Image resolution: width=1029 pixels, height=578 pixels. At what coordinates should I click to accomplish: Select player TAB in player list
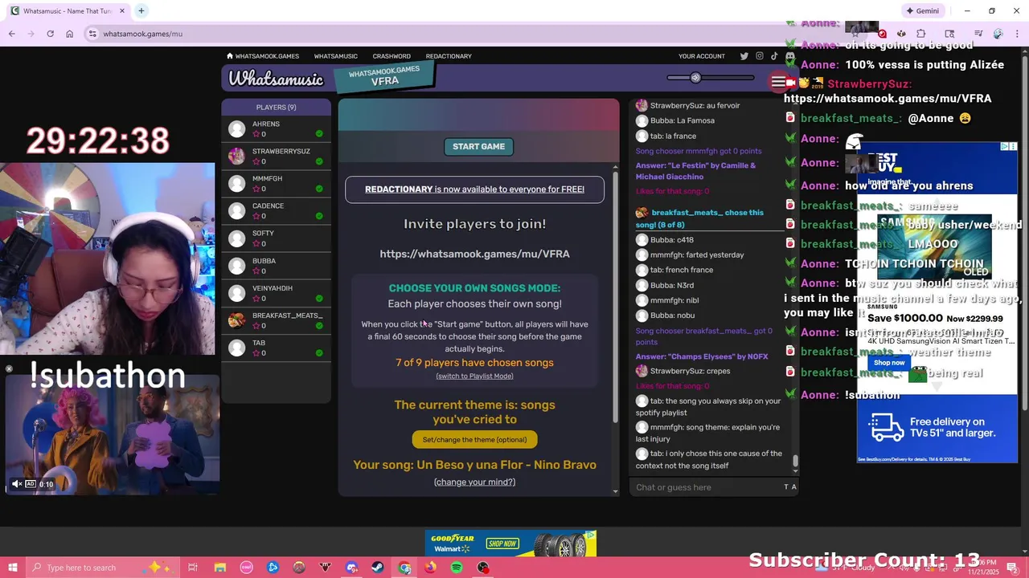click(x=276, y=348)
